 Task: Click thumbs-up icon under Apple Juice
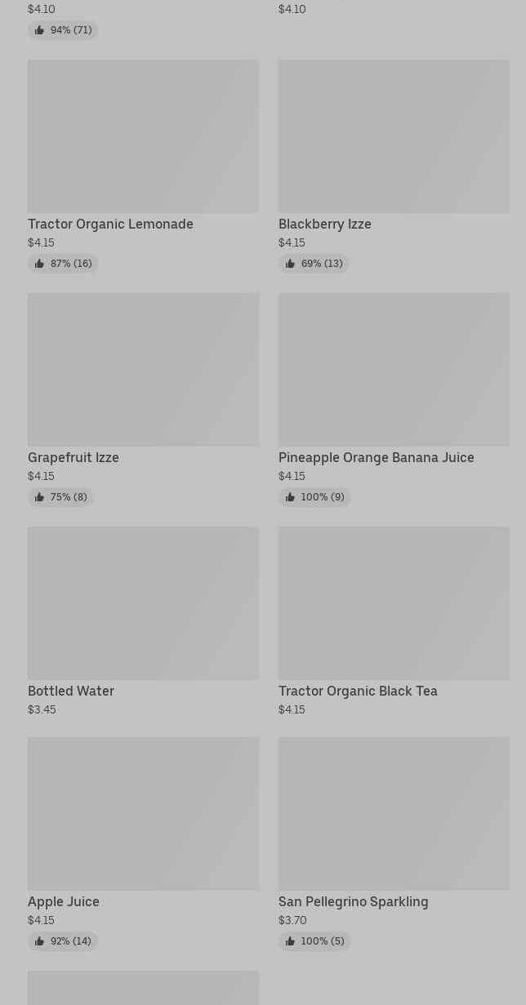point(39,941)
